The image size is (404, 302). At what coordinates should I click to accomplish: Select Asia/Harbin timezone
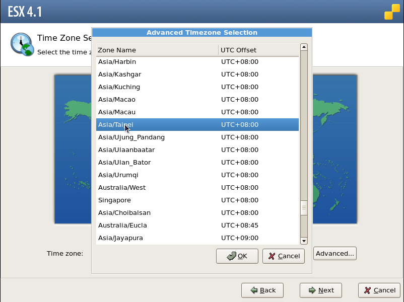[197, 62]
